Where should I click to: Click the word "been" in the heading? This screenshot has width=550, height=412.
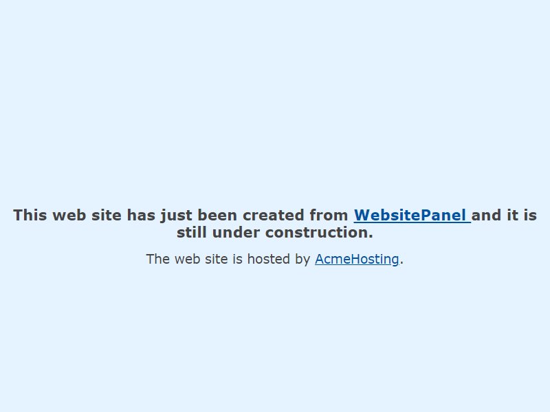click(x=217, y=215)
